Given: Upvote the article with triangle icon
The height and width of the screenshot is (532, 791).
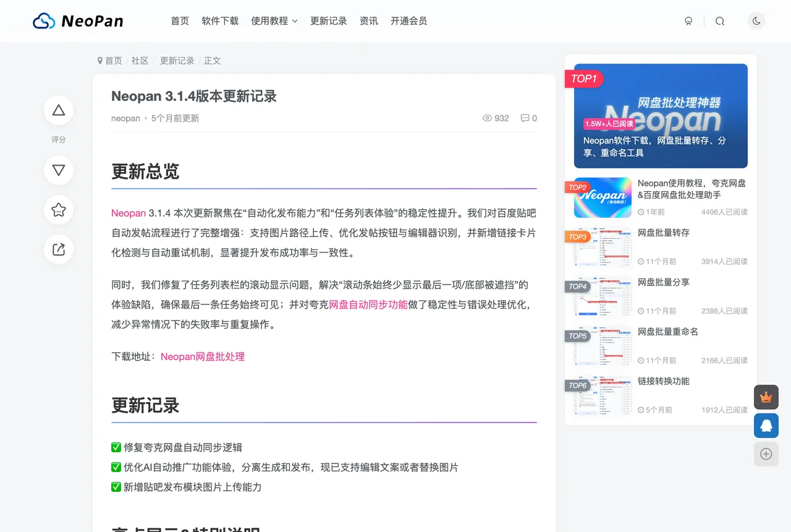Looking at the screenshot, I should pyautogui.click(x=59, y=110).
